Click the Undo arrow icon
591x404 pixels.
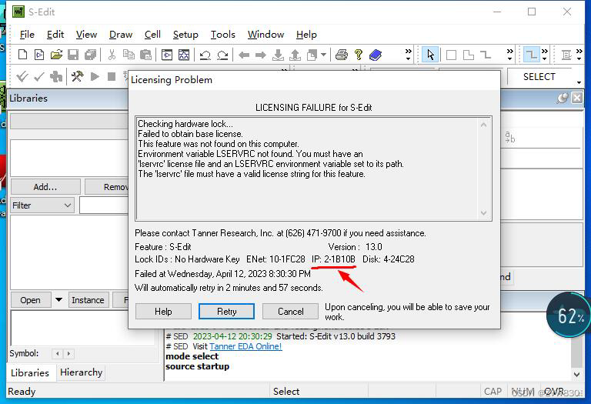[205, 55]
